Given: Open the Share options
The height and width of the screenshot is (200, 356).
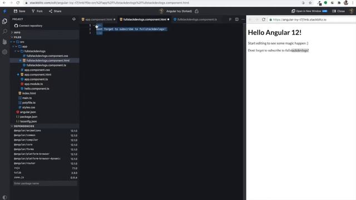Looking at the screenshot, I should (55, 11).
